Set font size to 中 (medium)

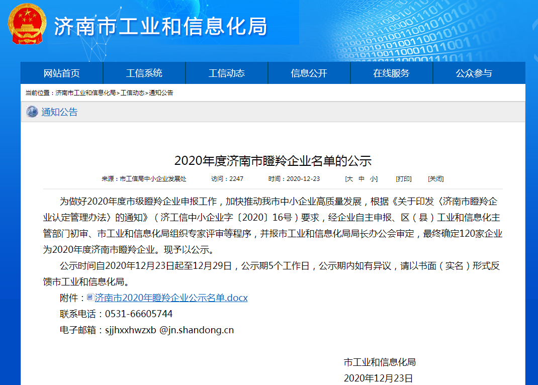point(362,179)
